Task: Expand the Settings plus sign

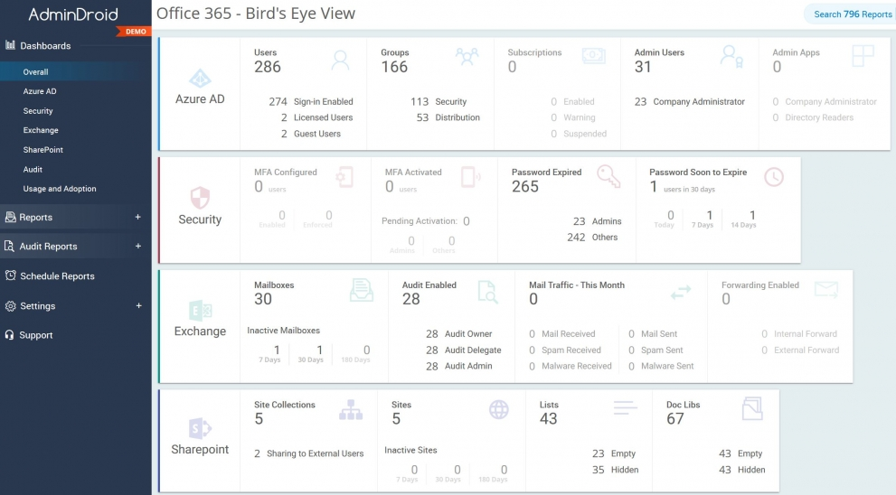Action: tap(138, 305)
